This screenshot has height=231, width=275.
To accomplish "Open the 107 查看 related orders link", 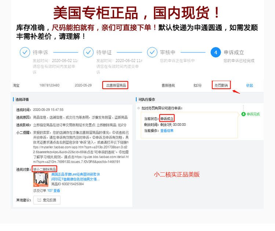I will [x=54, y=190].
